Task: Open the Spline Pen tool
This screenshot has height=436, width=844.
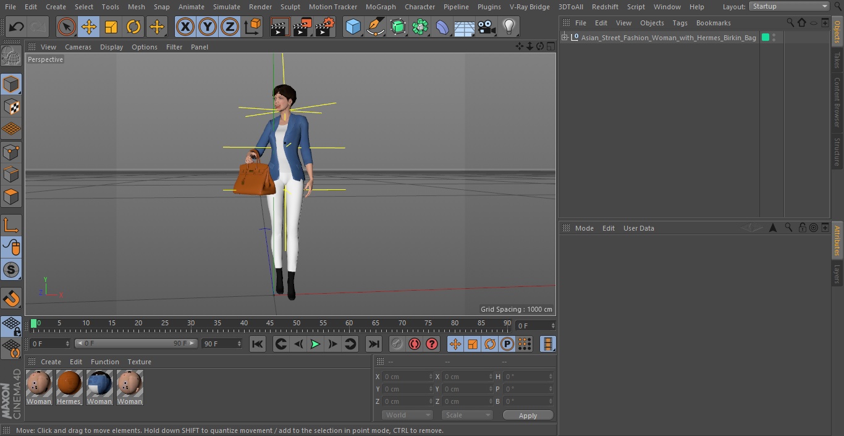Action: point(375,27)
